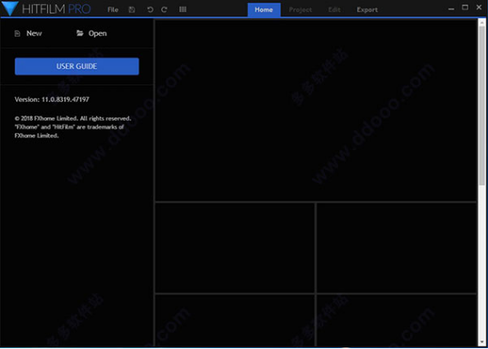Click the new document icon
Image resolution: width=488 pixels, height=349 pixels.
pos(17,33)
